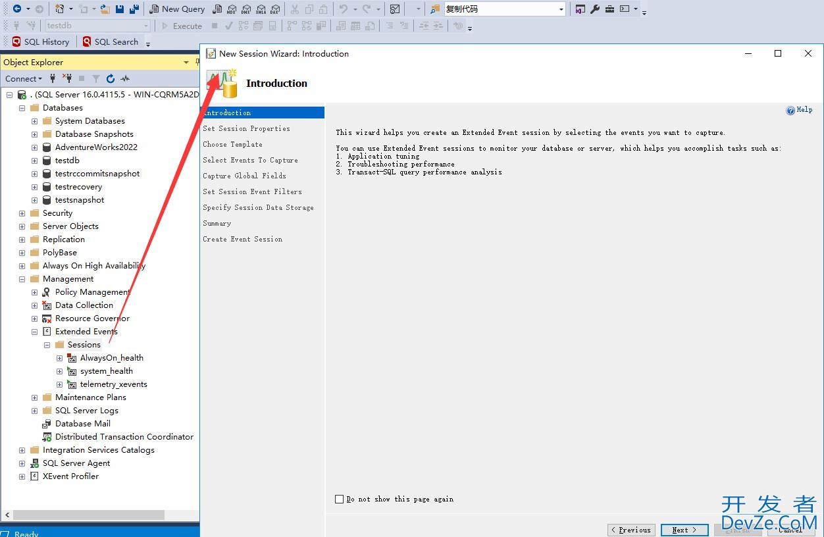Open a new MDX query
Image resolution: width=824 pixels, height=537 pixels.
click(x=232, y=9)
